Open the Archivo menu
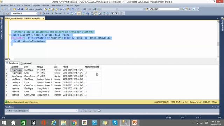Screen dimensions: 224x126 tap(5, 5)
